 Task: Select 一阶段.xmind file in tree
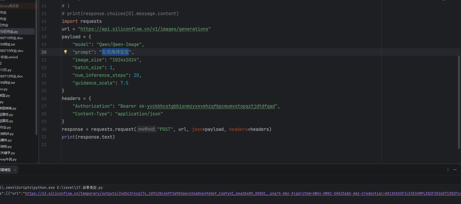point(9,57)
